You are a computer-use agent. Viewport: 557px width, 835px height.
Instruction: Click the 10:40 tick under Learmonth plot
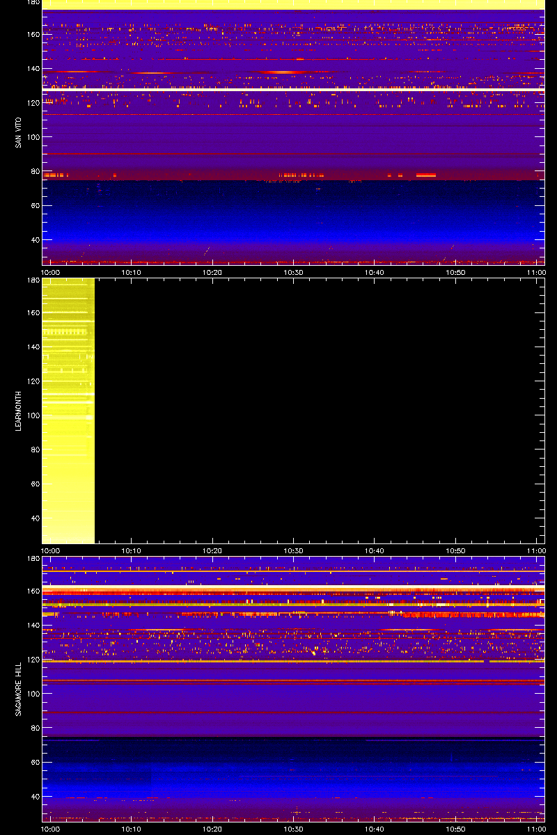point(375,550)
